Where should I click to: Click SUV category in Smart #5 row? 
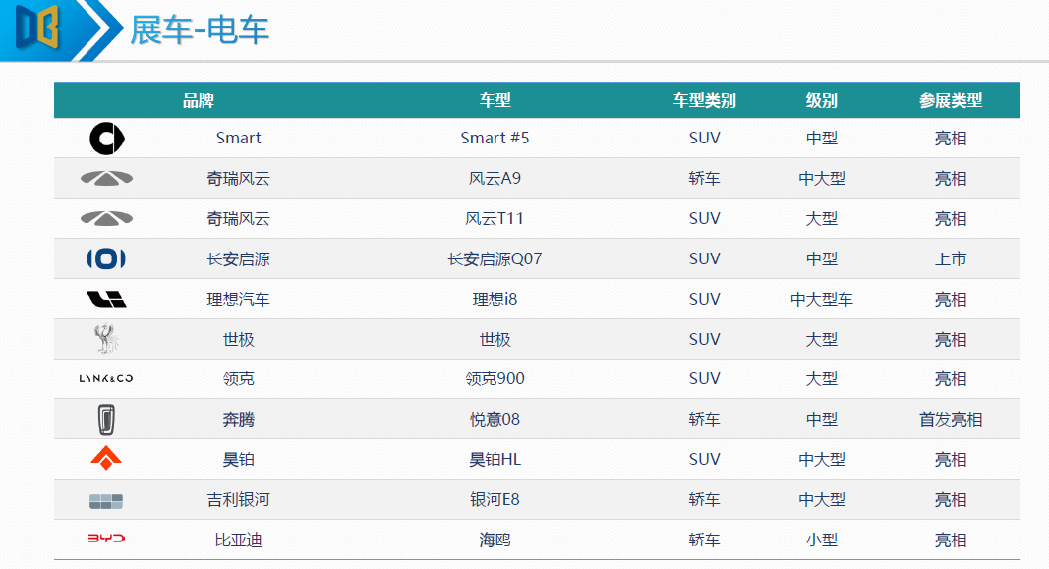click(x=705, y=139)
